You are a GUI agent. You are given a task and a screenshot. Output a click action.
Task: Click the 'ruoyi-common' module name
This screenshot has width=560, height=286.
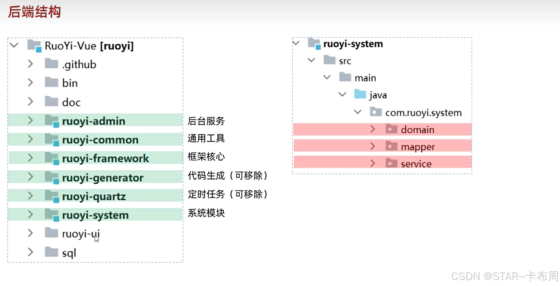tap(100, 140)
